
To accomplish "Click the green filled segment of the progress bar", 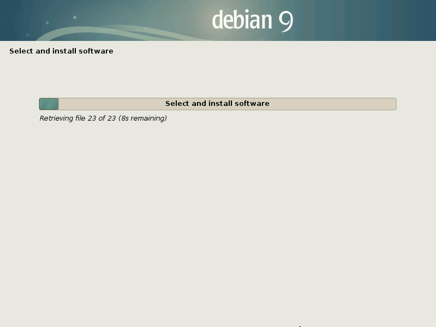I will (49, 104).
